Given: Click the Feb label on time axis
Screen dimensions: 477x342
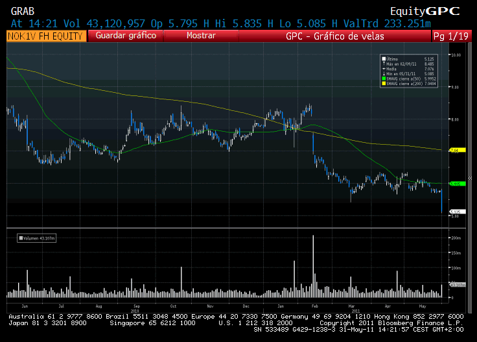Looking at the screenshot, I should coord(314,306).
